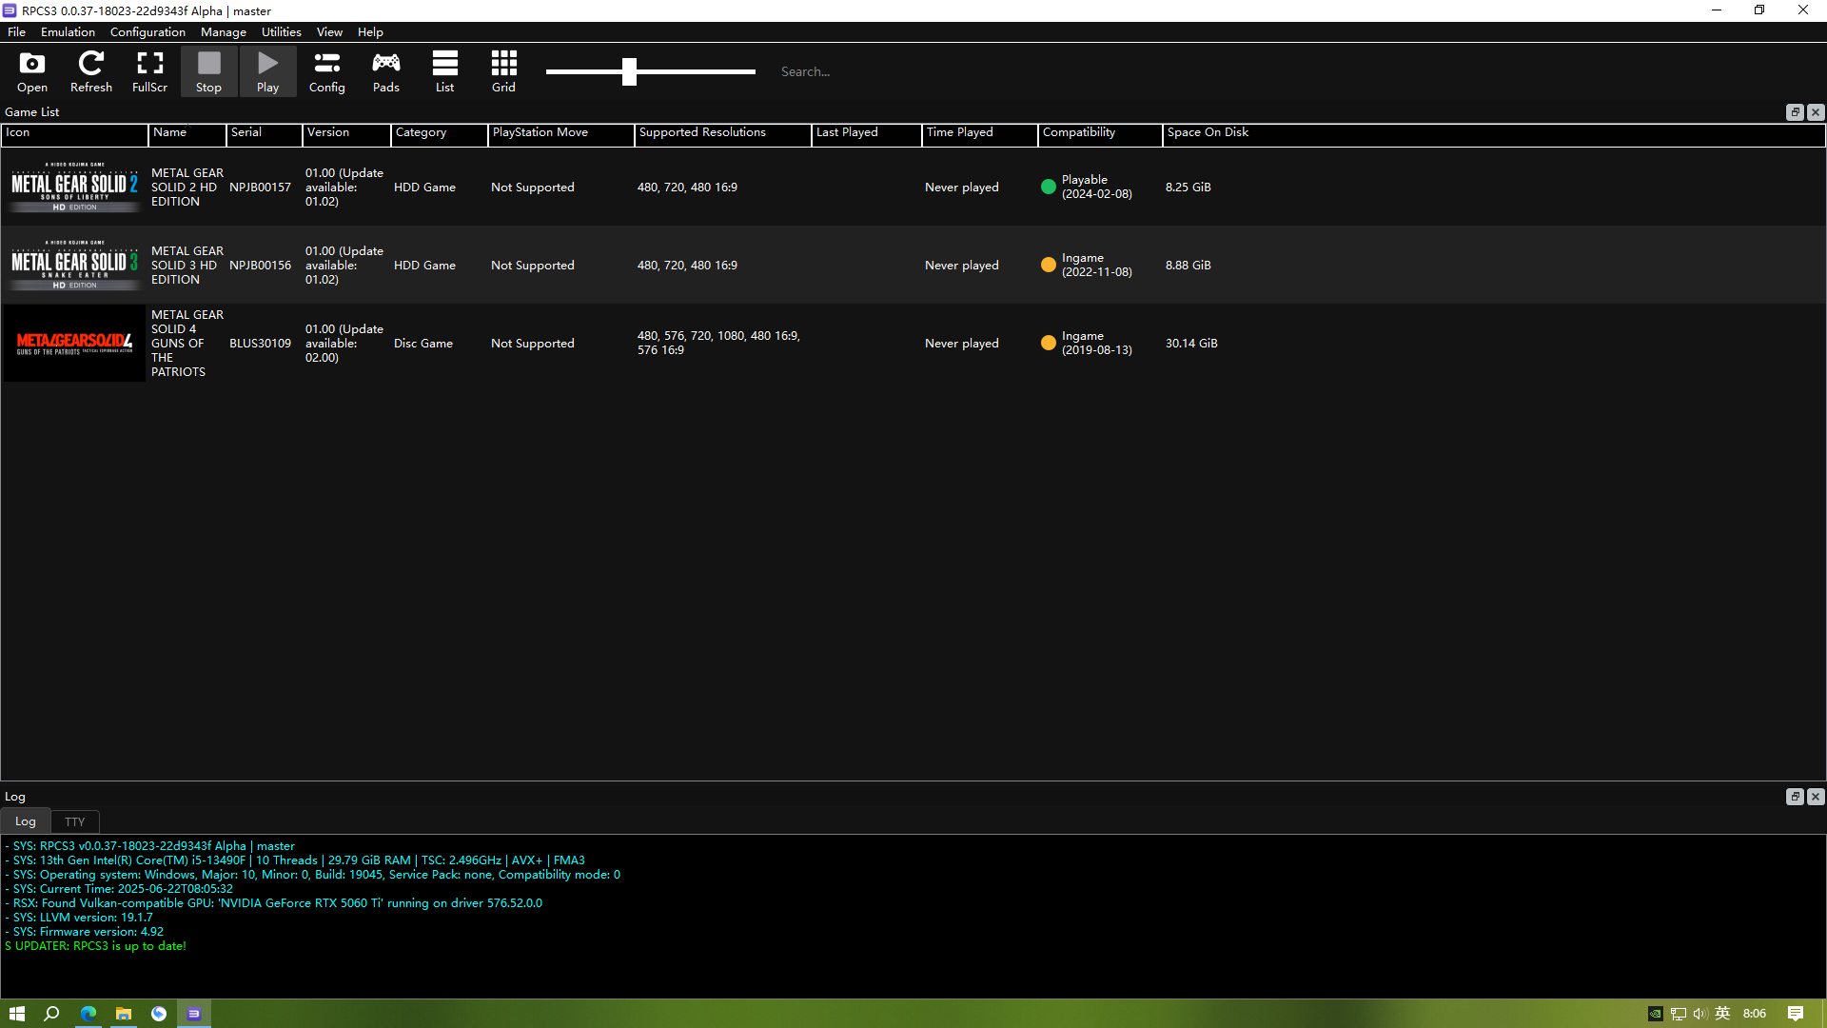Click the Open toolbar icon
This screenshot has width=1827, height=1028.
point(31,71)
